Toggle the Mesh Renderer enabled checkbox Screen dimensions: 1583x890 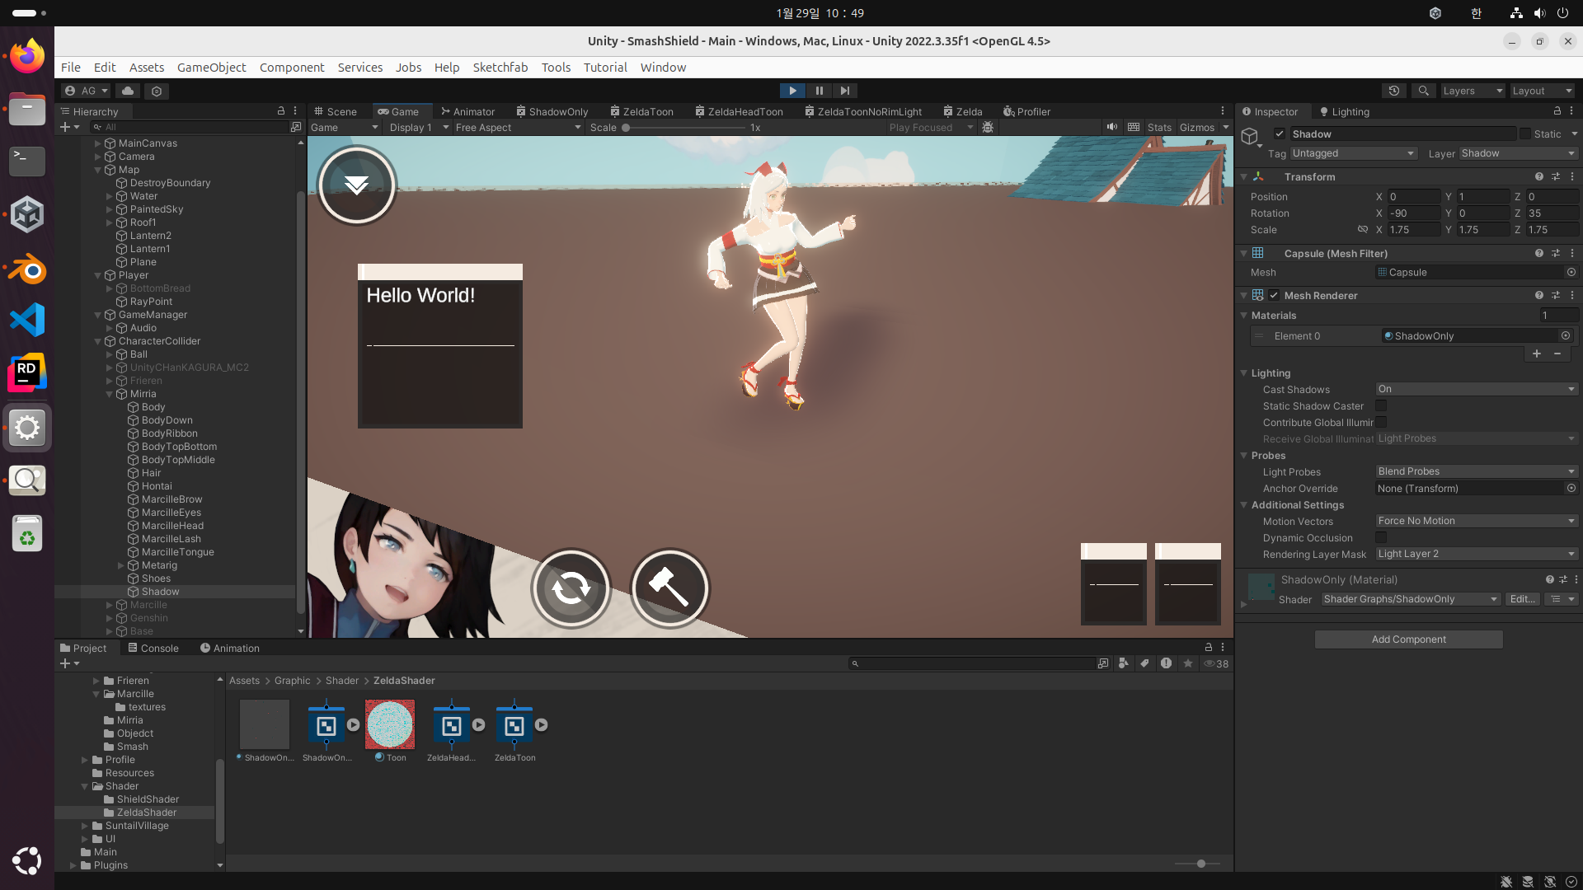coord(1274,295)
